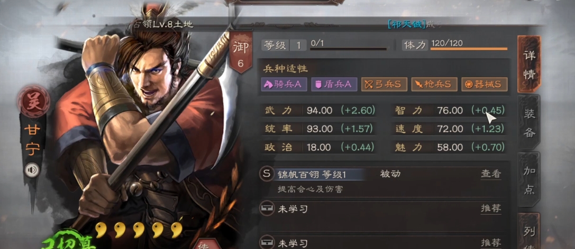
Task: Open the 列传 biography tab
Action: (529, 230)
